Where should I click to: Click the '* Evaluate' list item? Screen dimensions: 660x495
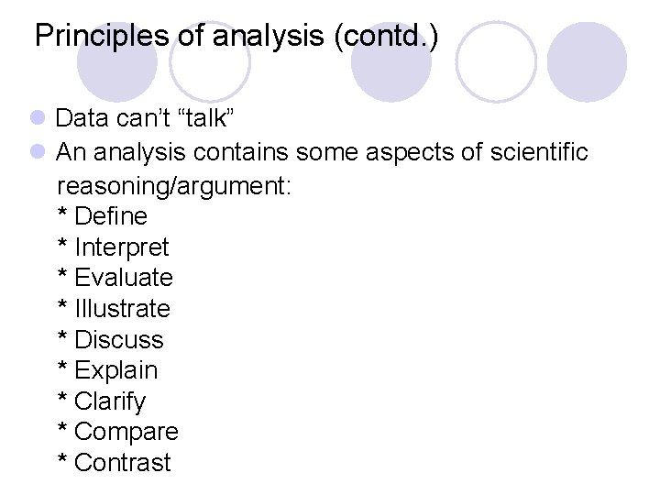click(115, 278)
